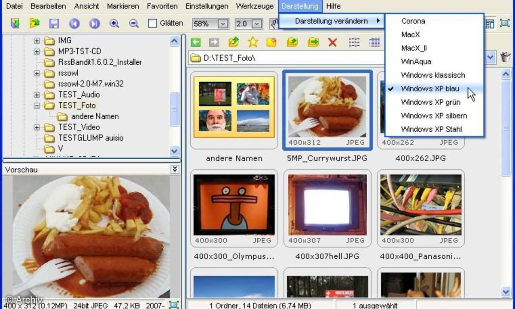Toggle the Glätten checkbox
This screenshot has height=309, width=515.
pyautogui.click(x=152, y=23)
